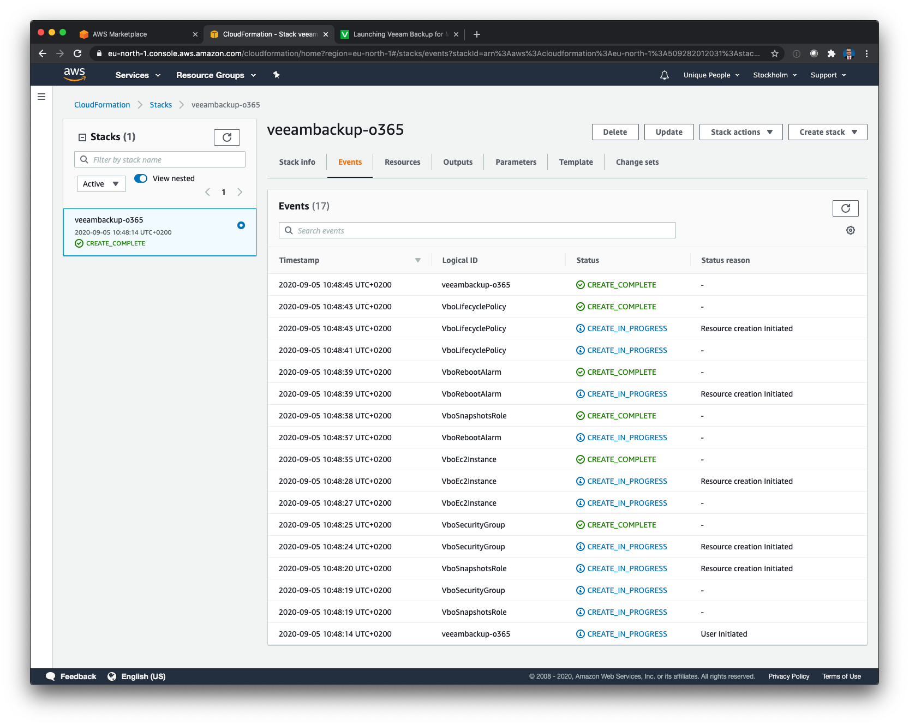This screenshot has height=725, width=909.
Task: Click the site lock icon in address bar
Action: click(99, 53)
